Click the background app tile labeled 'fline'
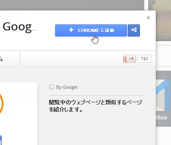Viewport: 171px width, 145px height. 163,99
